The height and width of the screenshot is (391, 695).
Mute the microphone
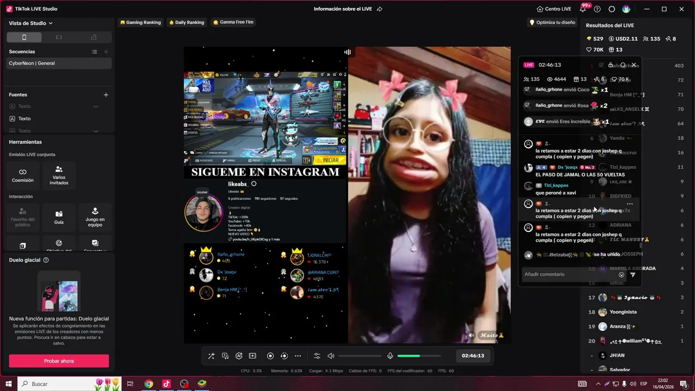click(390, 356)
